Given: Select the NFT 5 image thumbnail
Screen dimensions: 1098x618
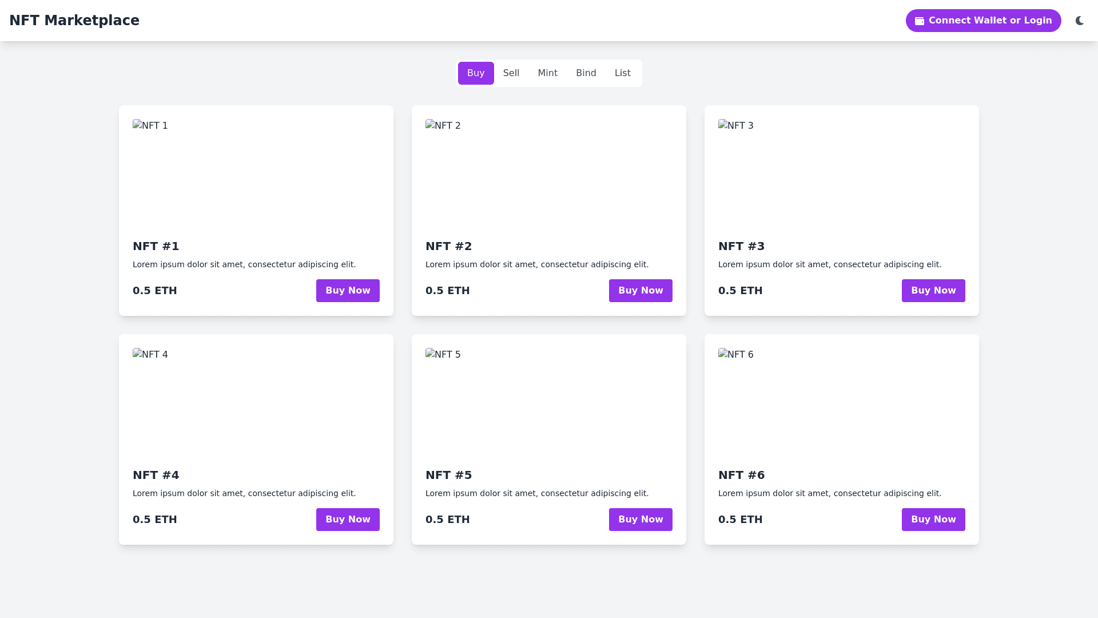Looking at the screenshot, I should 443,355.
